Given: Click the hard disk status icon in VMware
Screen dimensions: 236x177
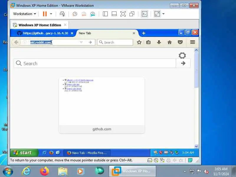Looking at the screenshot, I should click(x=150, y=160).
